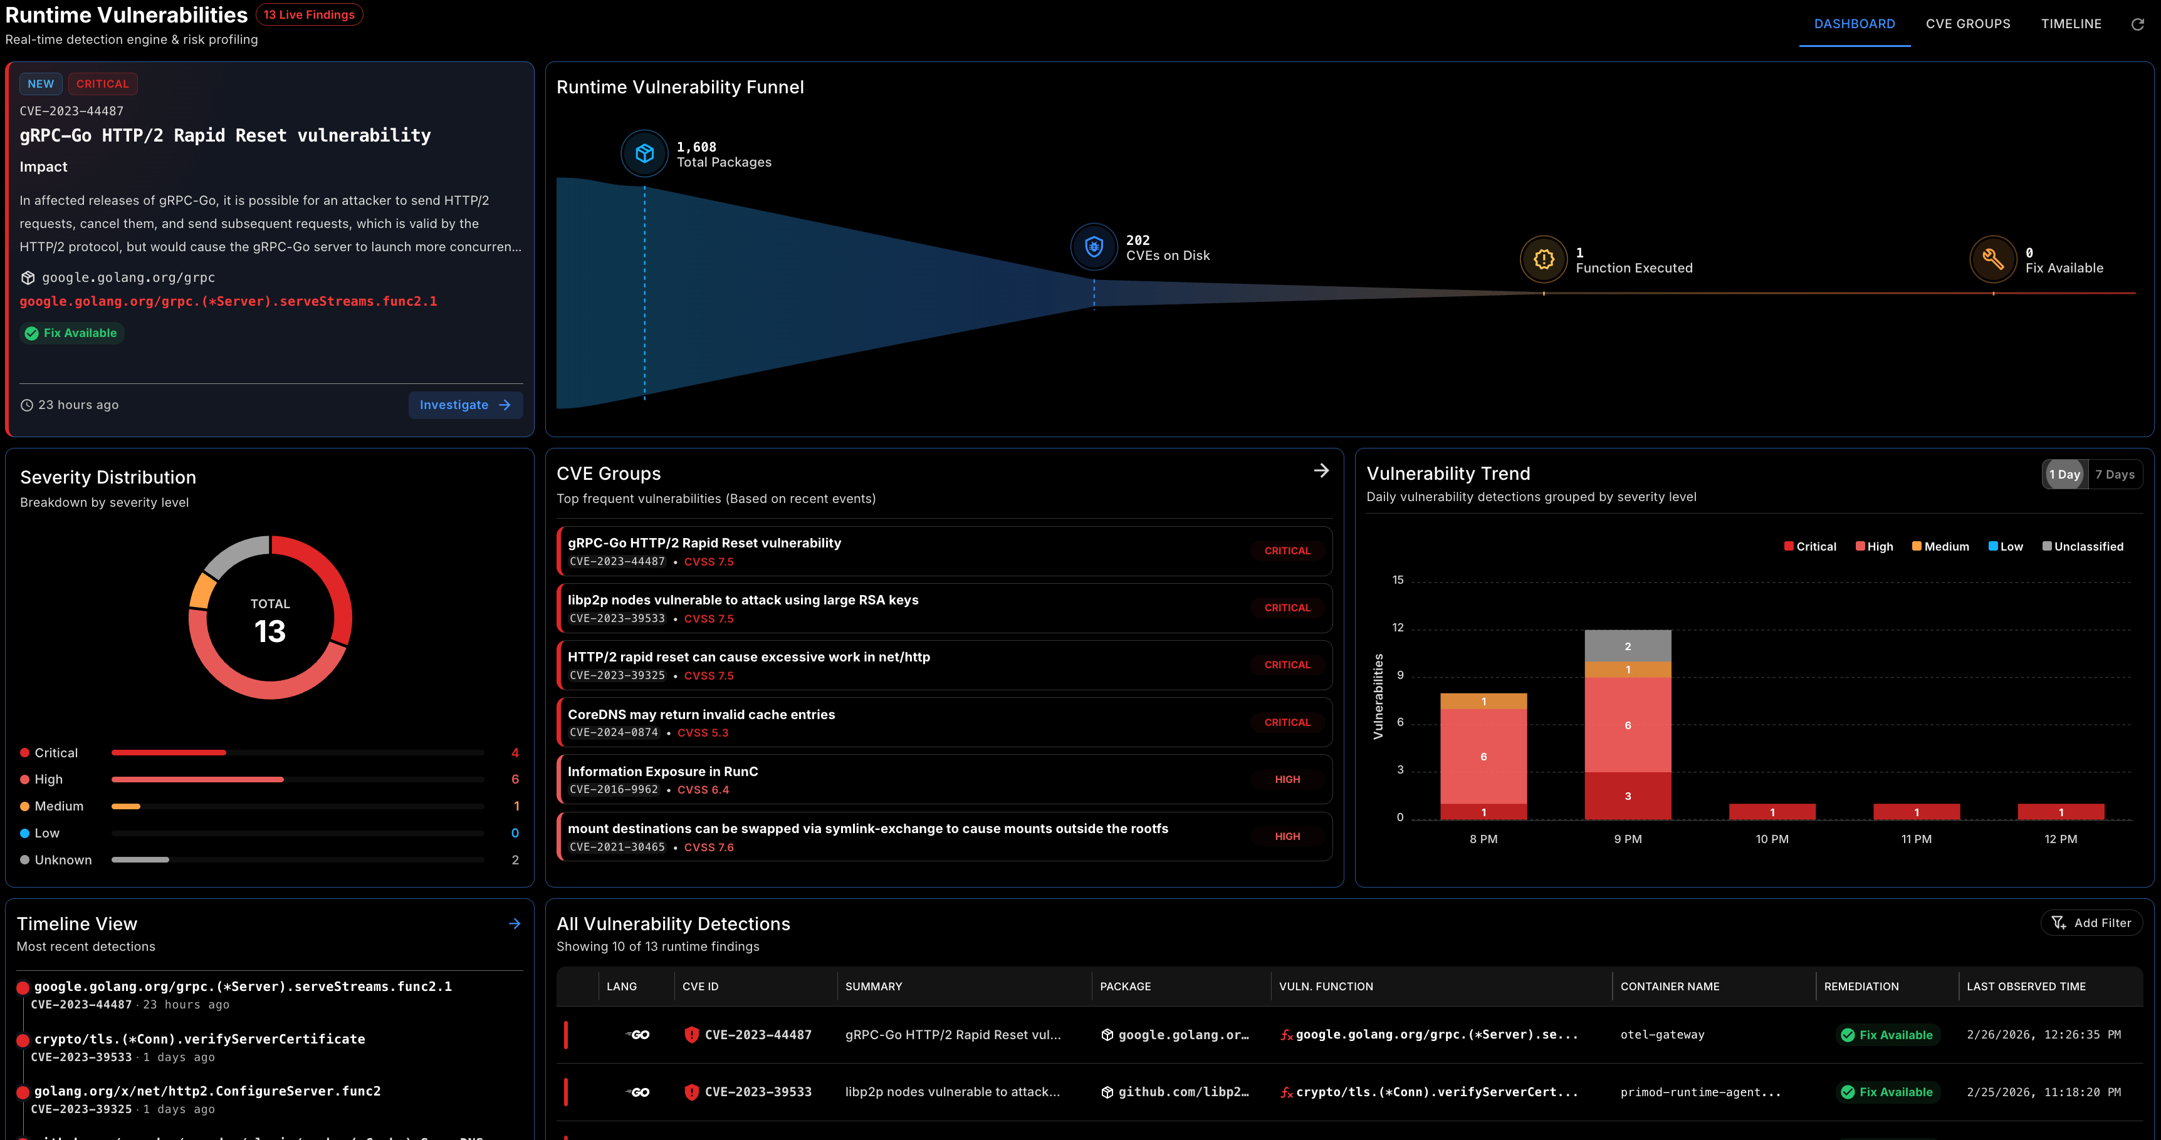Click the gear icon for Function Executed
The image size is (2161, 1140).
click(1544, 259)
